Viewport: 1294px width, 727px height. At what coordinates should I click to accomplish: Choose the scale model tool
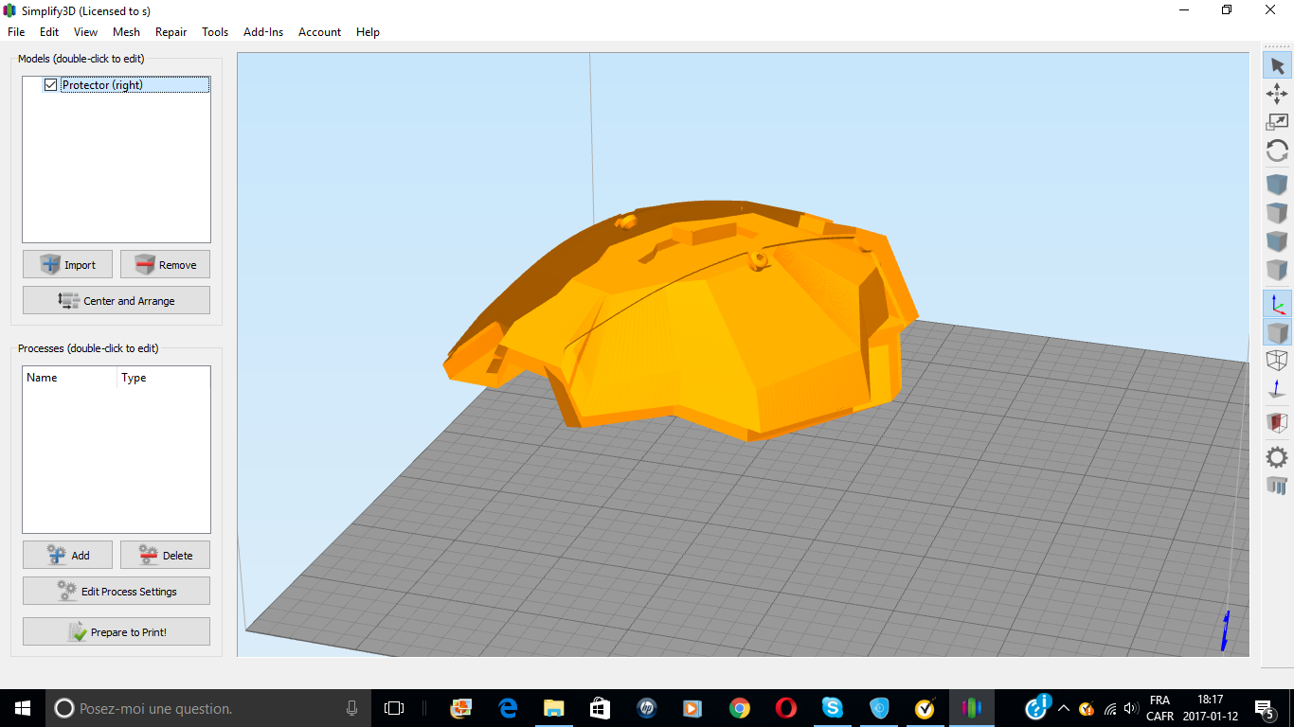click(x=1277, y=122)
